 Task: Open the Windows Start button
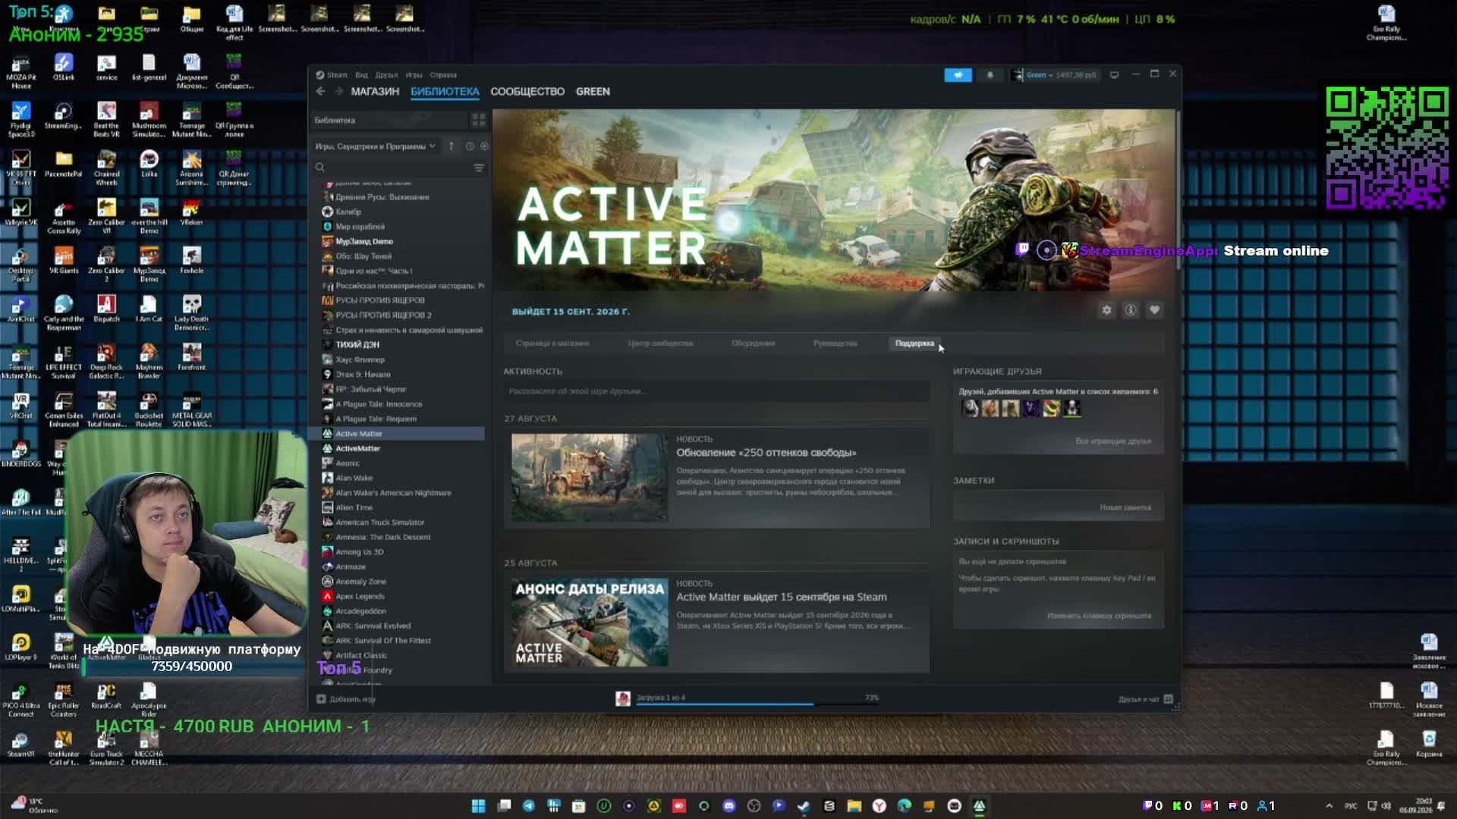(478, 806)
